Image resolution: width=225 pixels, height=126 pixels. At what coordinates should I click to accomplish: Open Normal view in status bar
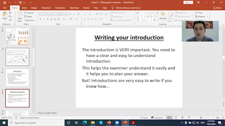[169, 117]
